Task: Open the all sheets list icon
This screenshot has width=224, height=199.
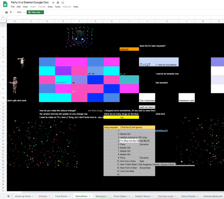Action: pos(8,196)
